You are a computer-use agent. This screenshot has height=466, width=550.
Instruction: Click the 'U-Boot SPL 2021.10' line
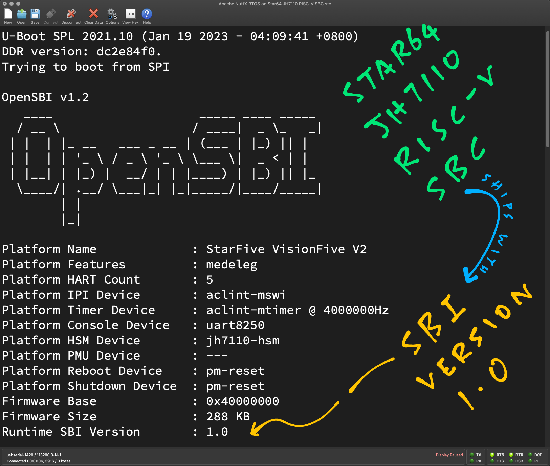pyautogui.click(x=180, y=36)
